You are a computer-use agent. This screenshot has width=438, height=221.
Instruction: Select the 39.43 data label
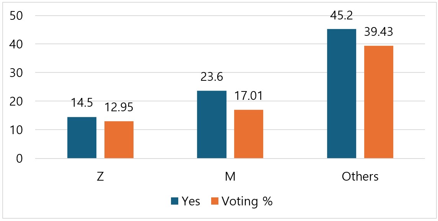coord(379,32)
